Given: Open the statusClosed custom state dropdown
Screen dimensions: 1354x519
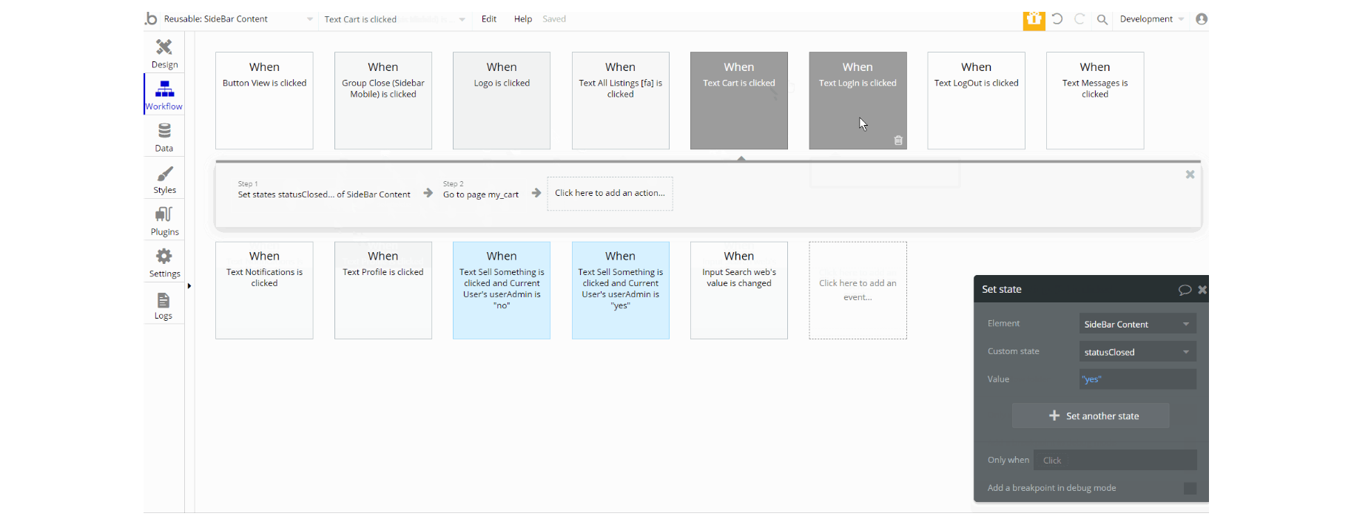Looking at the screenshot, I should tap(1137, 352).
